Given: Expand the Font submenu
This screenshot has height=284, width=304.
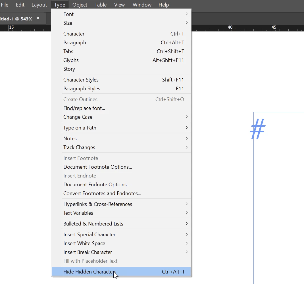Looking at the screenshot, I should coord(121,14).
